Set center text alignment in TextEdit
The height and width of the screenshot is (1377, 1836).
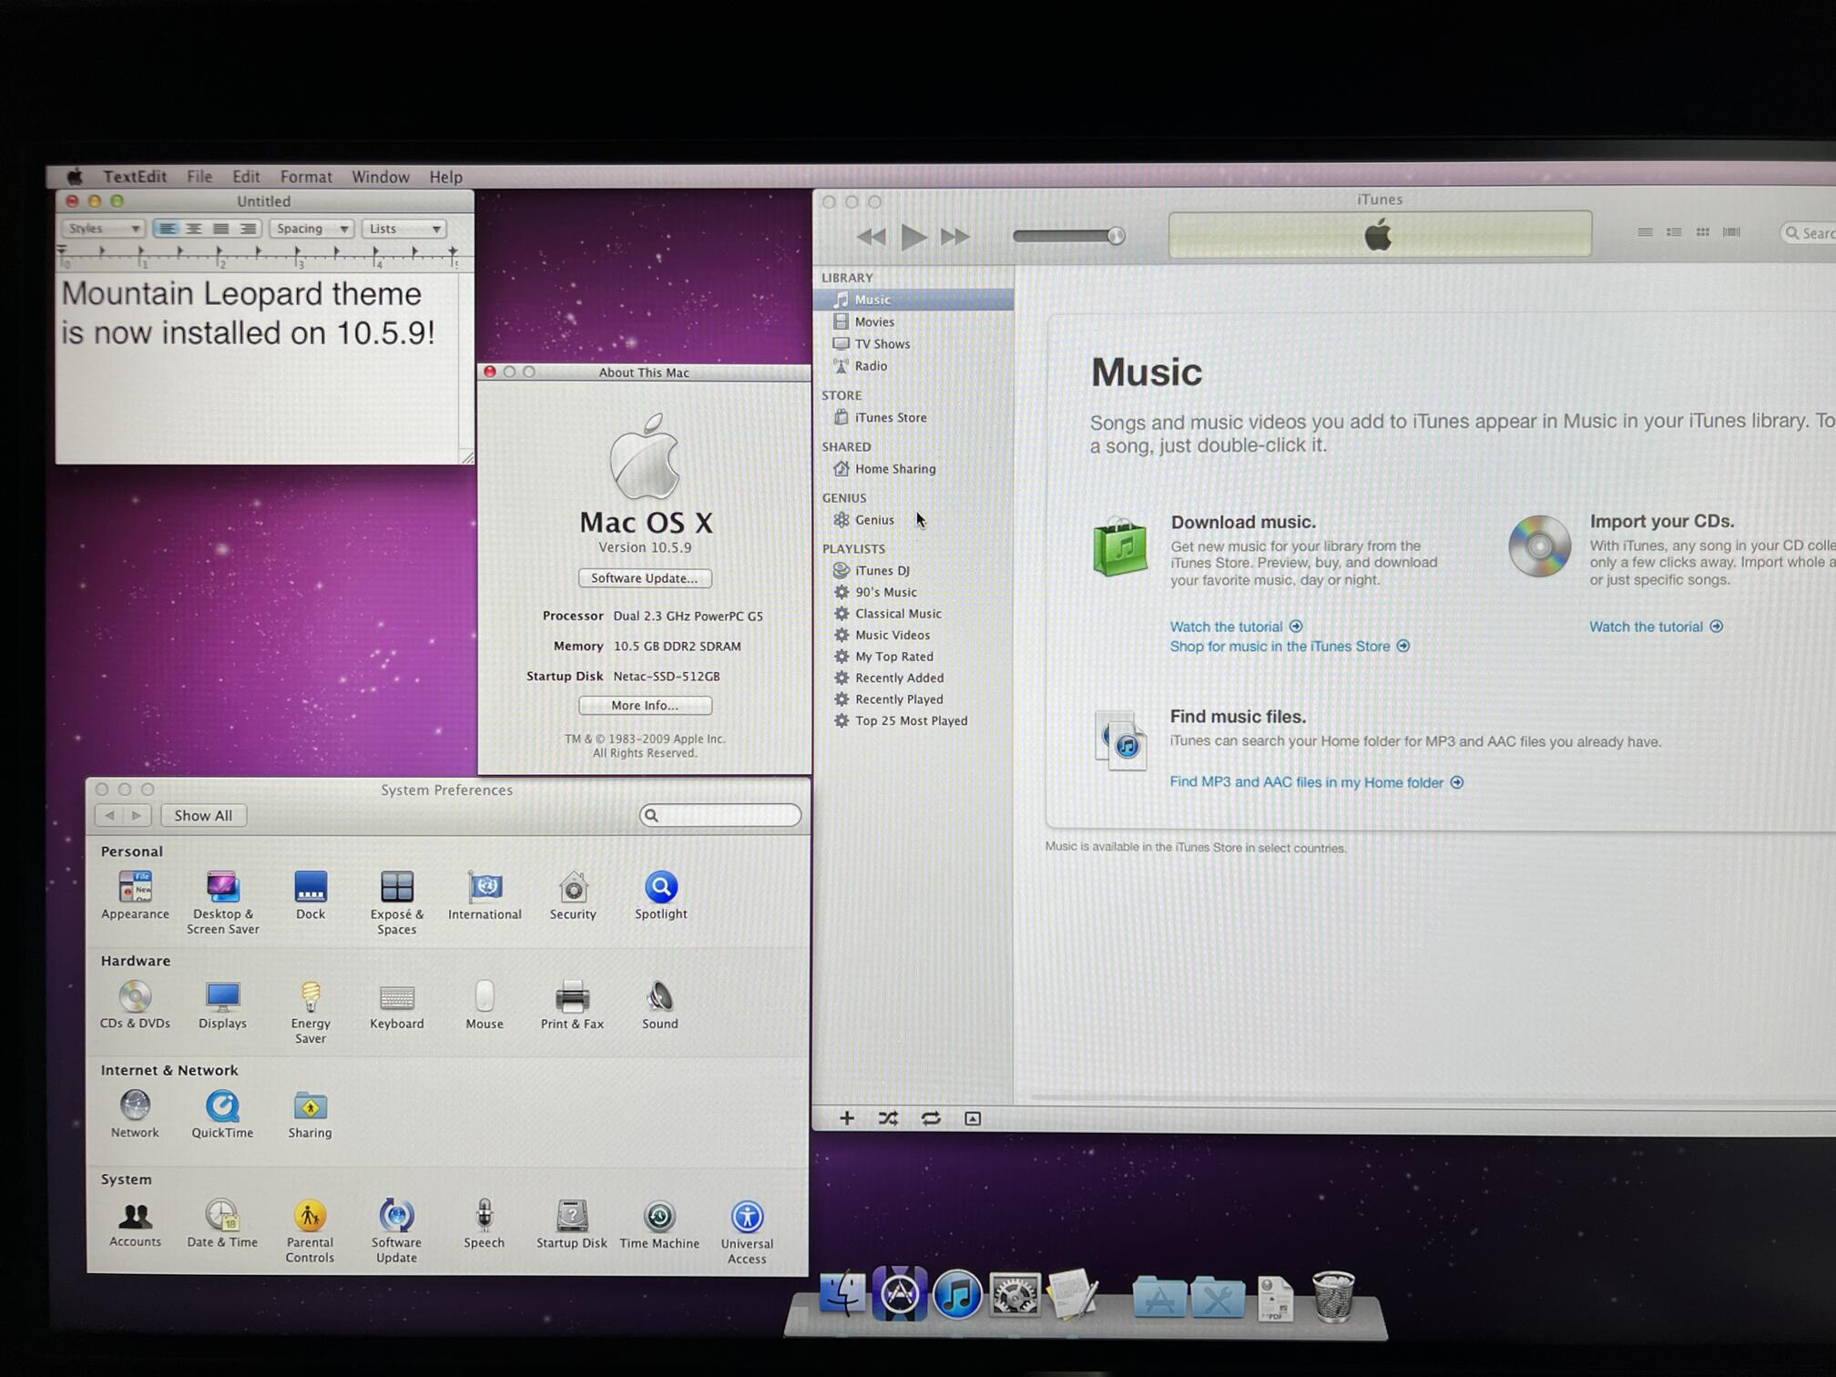(194, 229)
